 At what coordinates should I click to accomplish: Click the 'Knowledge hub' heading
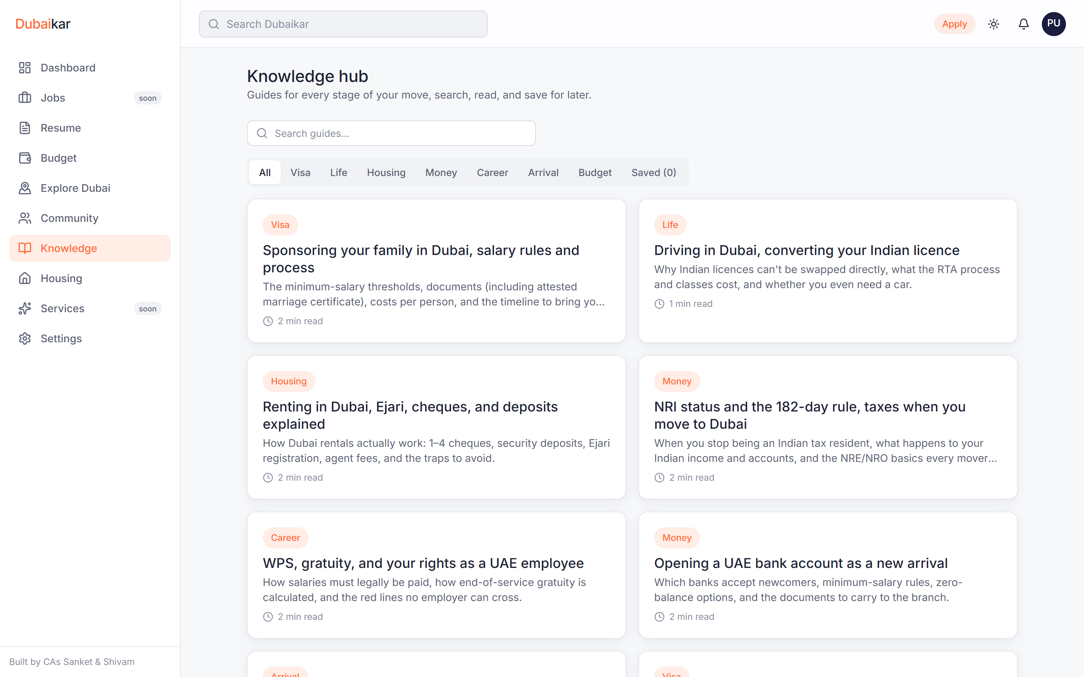coord(307,76)
